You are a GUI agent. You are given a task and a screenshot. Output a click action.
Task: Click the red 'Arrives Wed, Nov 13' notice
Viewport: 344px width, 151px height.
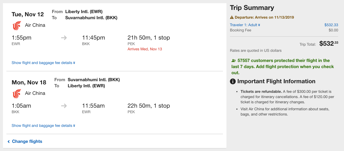pos(145,49)
